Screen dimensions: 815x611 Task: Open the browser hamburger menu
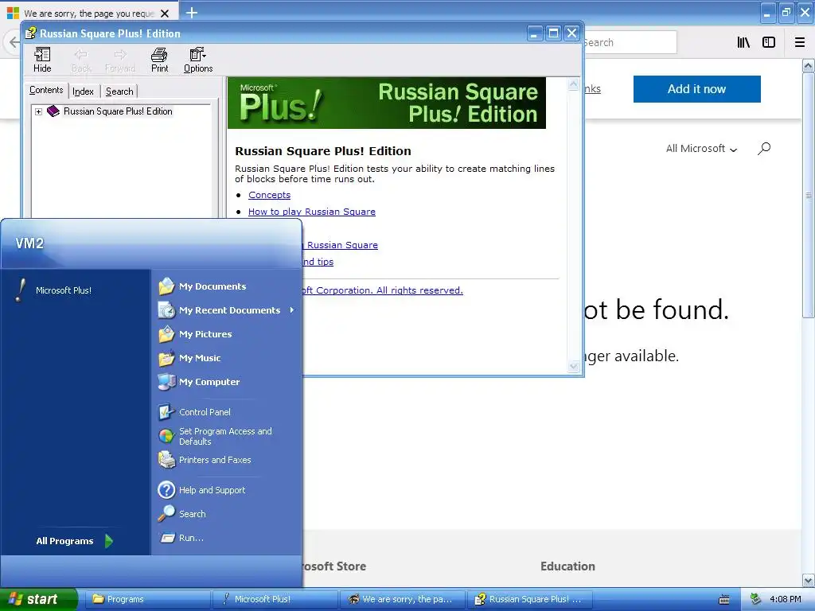pyautogui.click(x=800, y=43)
